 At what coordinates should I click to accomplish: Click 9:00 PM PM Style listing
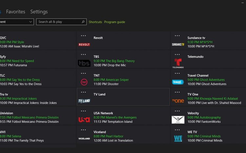tap(12, 42)
